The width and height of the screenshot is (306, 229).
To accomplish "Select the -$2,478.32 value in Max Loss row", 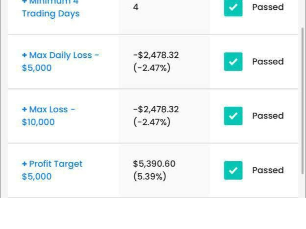I will (x=156, y=109).
